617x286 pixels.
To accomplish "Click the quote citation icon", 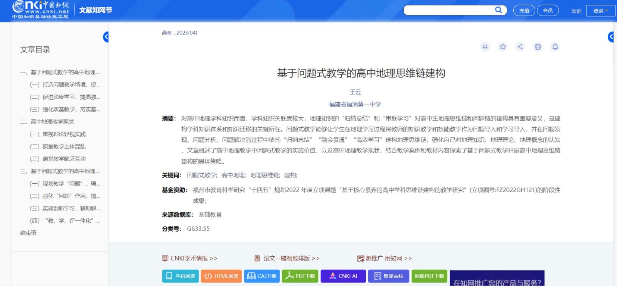I will (x=485, y=47).
